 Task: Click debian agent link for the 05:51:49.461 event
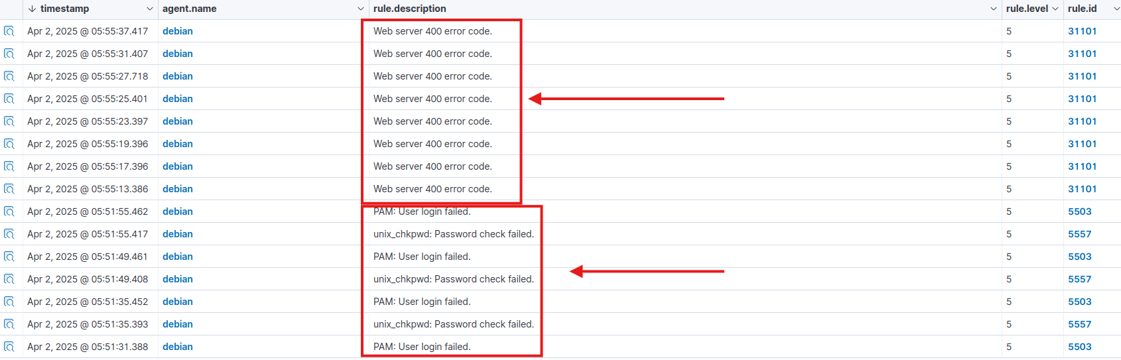[178, 257]
